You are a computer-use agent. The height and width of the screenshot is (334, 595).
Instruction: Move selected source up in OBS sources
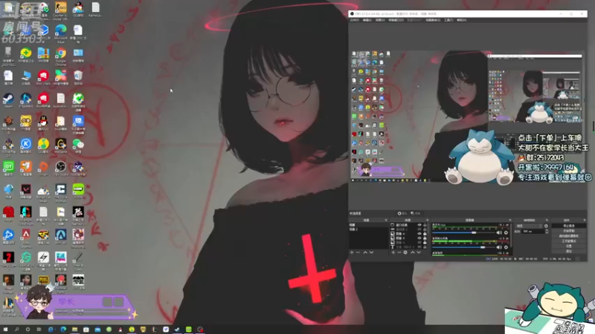[x=413, y=252]
